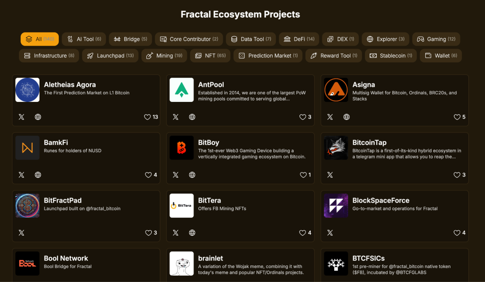Viewport: 485px width, 282px height.
Task: Filter projects by NFT
Action: pyautogui.click(x=210, y=56)
